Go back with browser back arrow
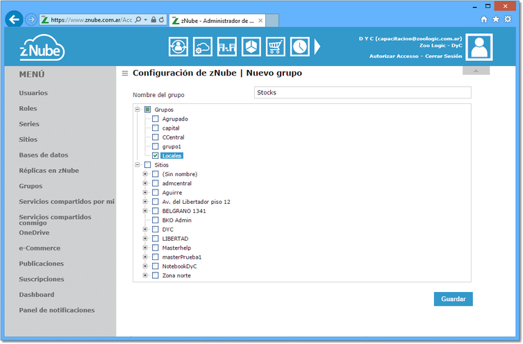This screenshot has height=344, width=523. tap(14, 19)
